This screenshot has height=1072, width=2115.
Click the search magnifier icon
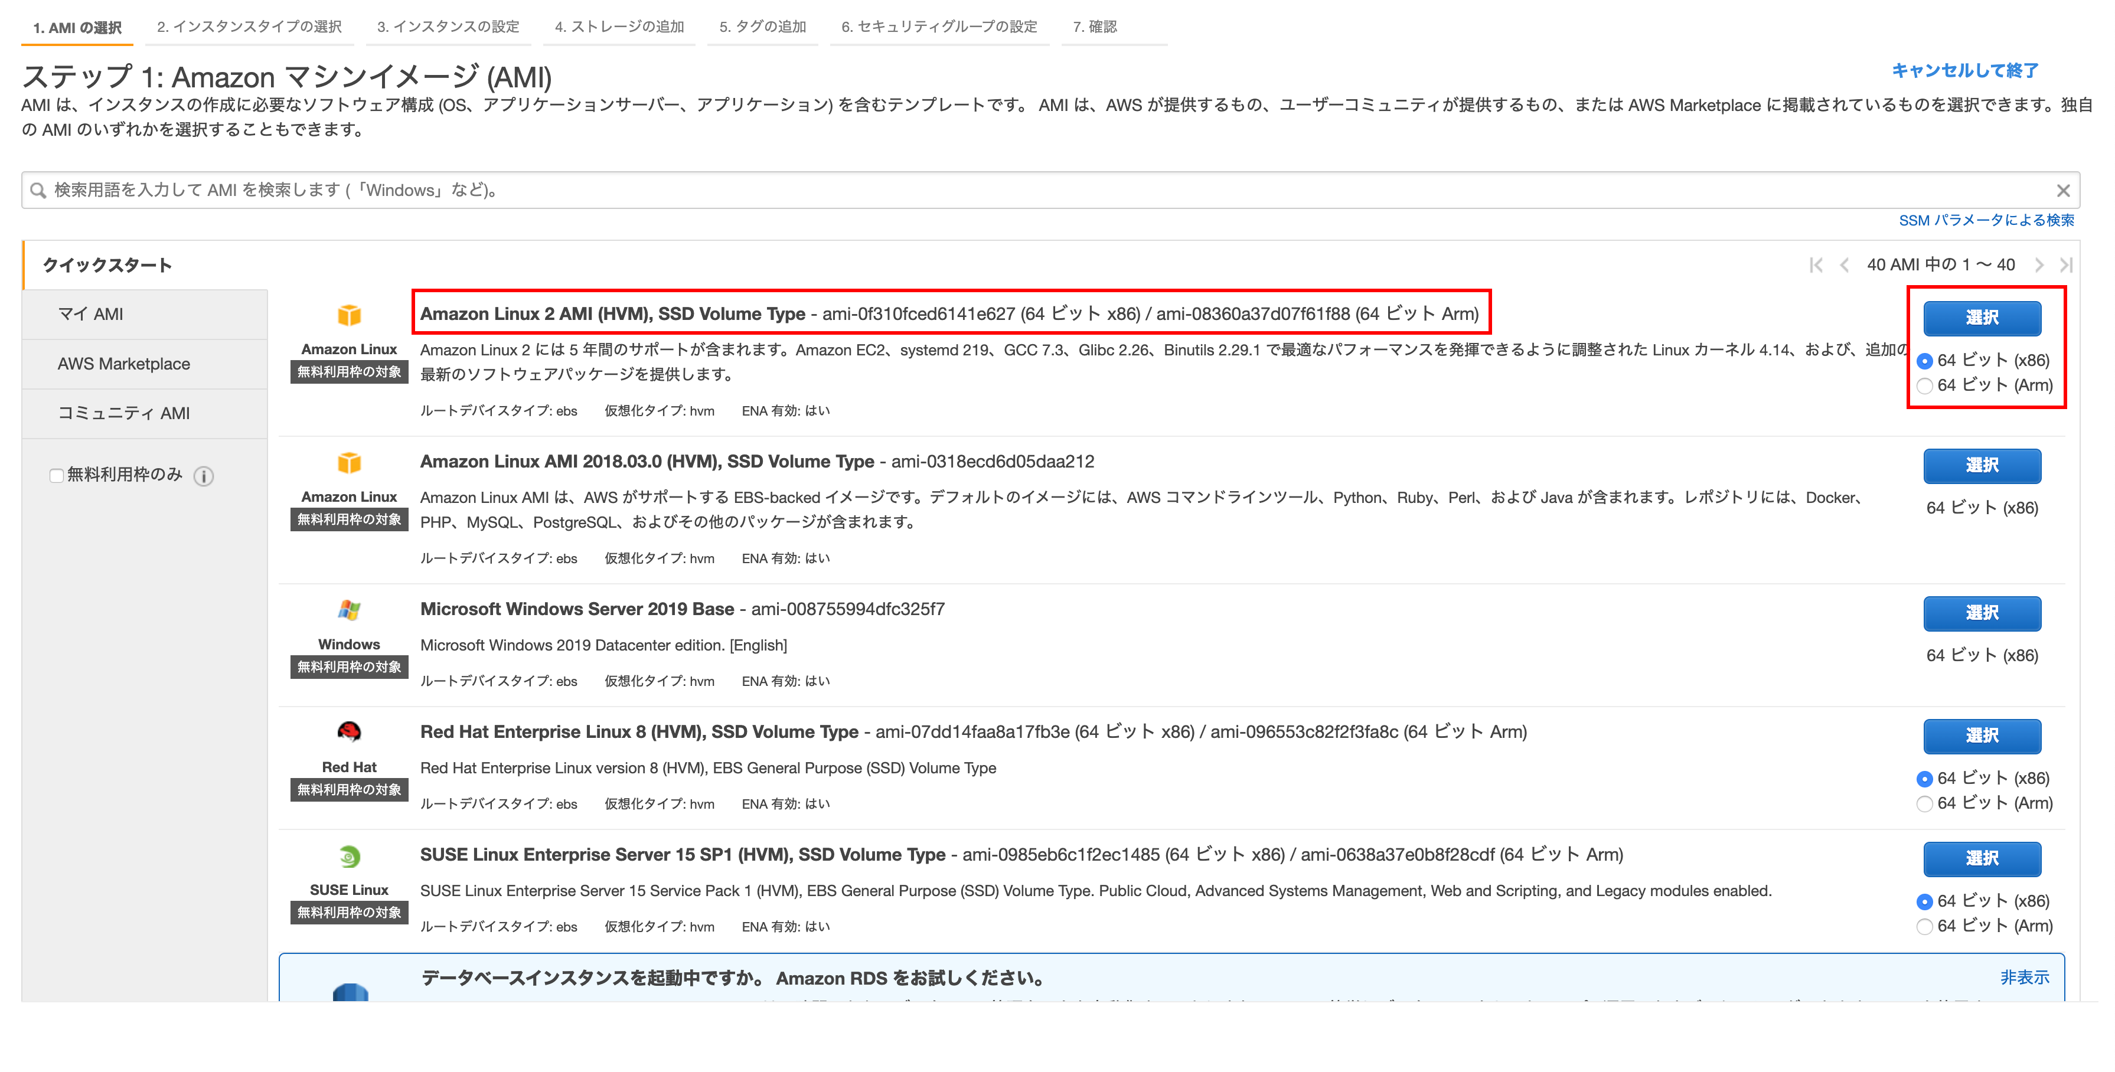click(38, 191)
